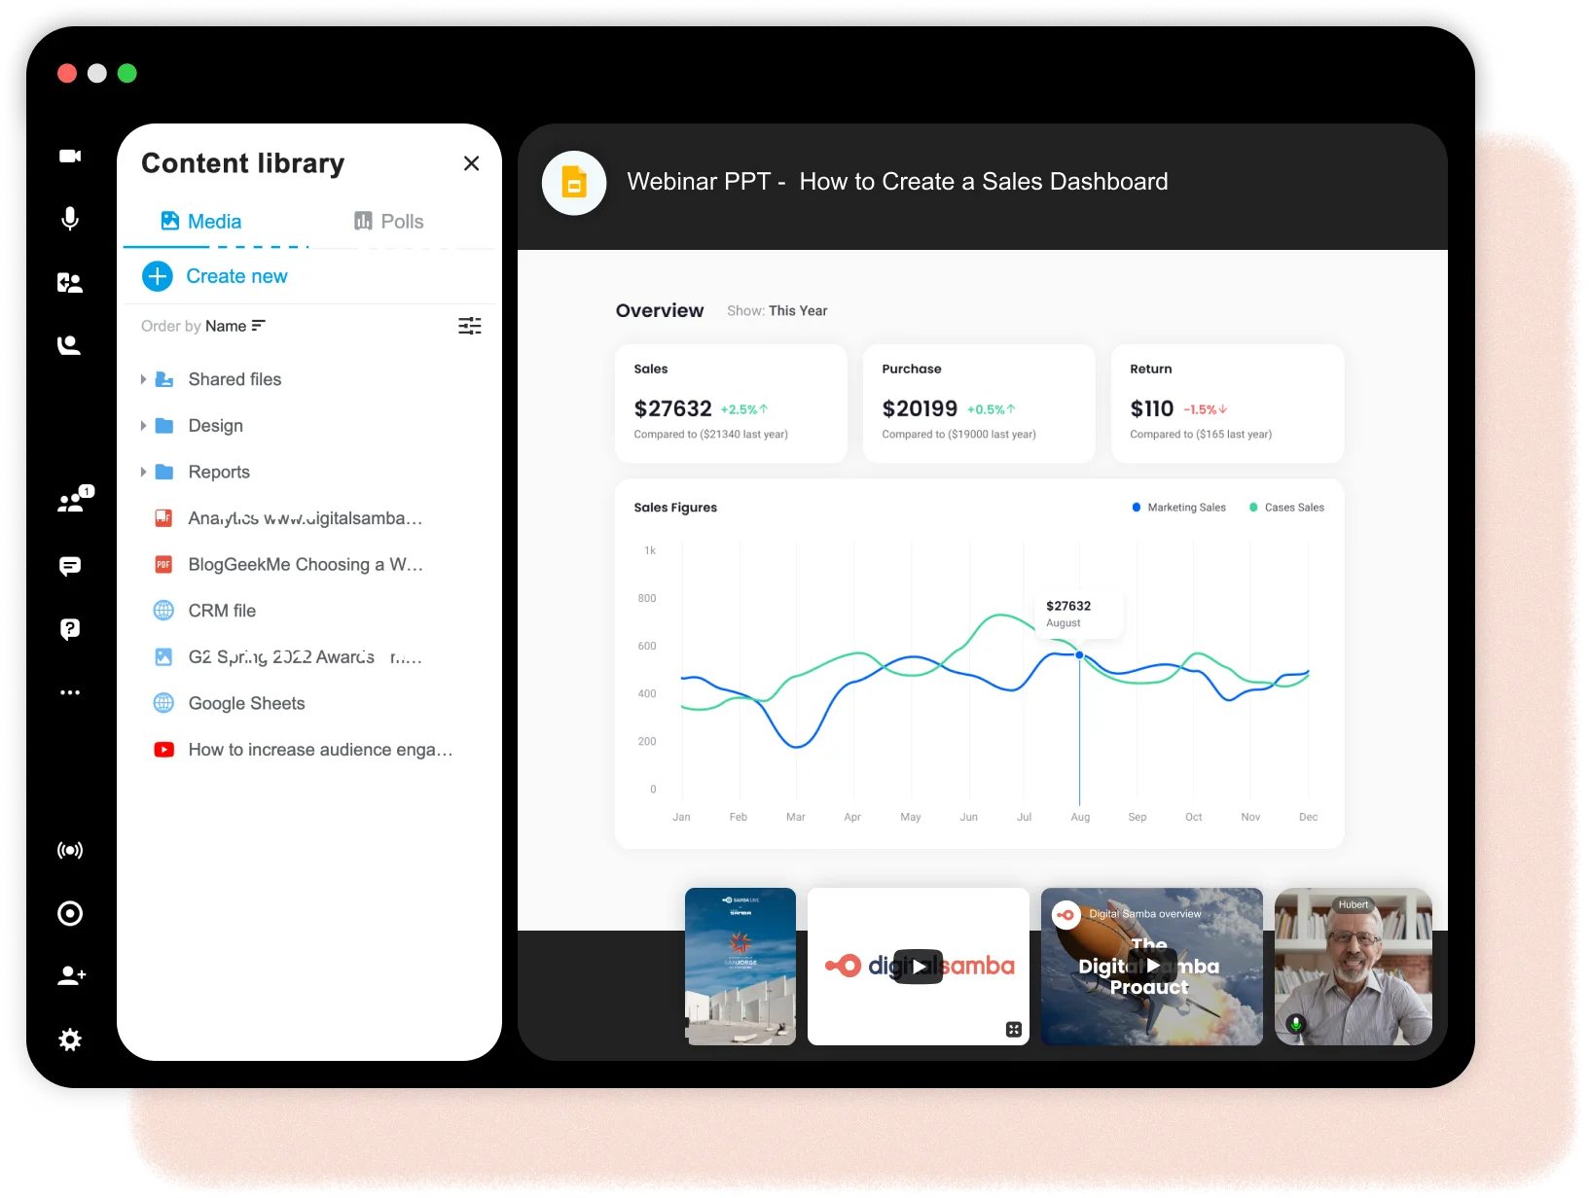
Task: Switch to the Media tab
Action: [x=201, y=222]
